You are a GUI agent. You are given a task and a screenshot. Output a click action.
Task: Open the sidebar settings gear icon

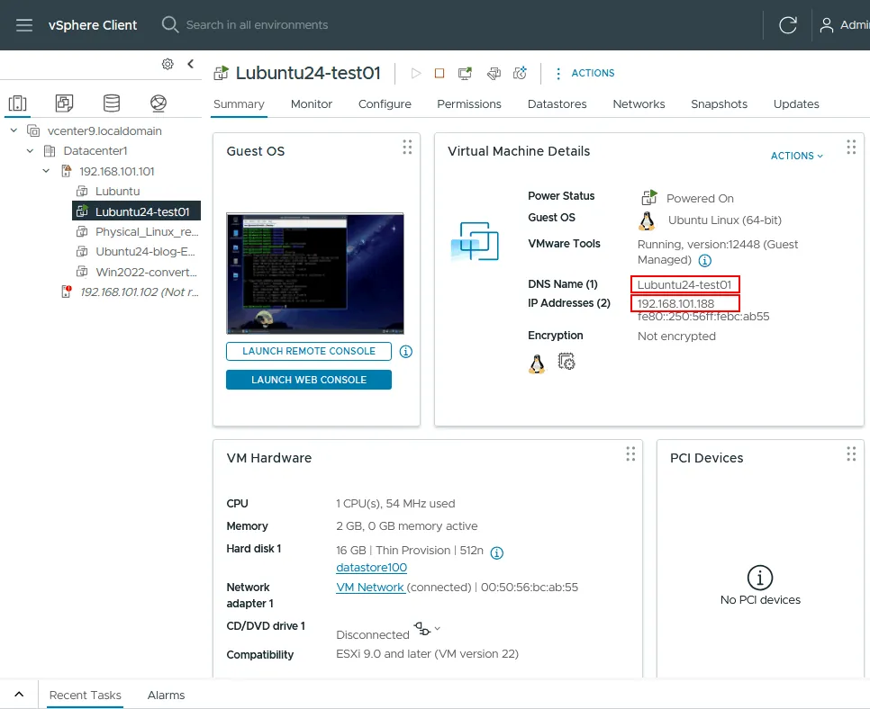click(168, 64)
